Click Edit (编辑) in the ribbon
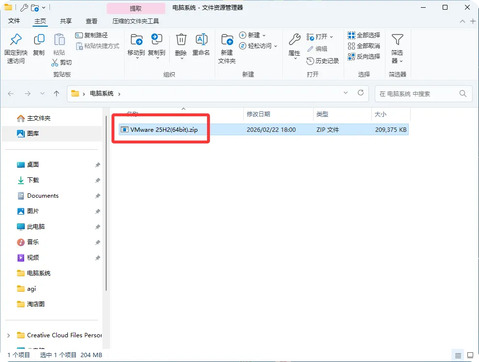Image resolution: width=479 pixels, height=362 pixels. coord(317,48)
